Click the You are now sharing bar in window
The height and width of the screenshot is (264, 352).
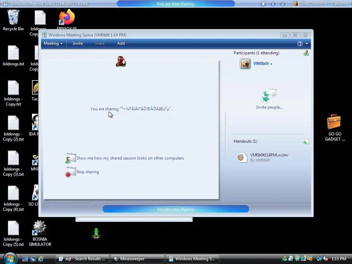tap(176, 209)
